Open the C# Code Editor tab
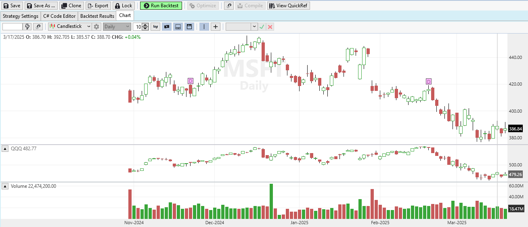The height and width of the screenshot is (227, 528). point(59,16)
